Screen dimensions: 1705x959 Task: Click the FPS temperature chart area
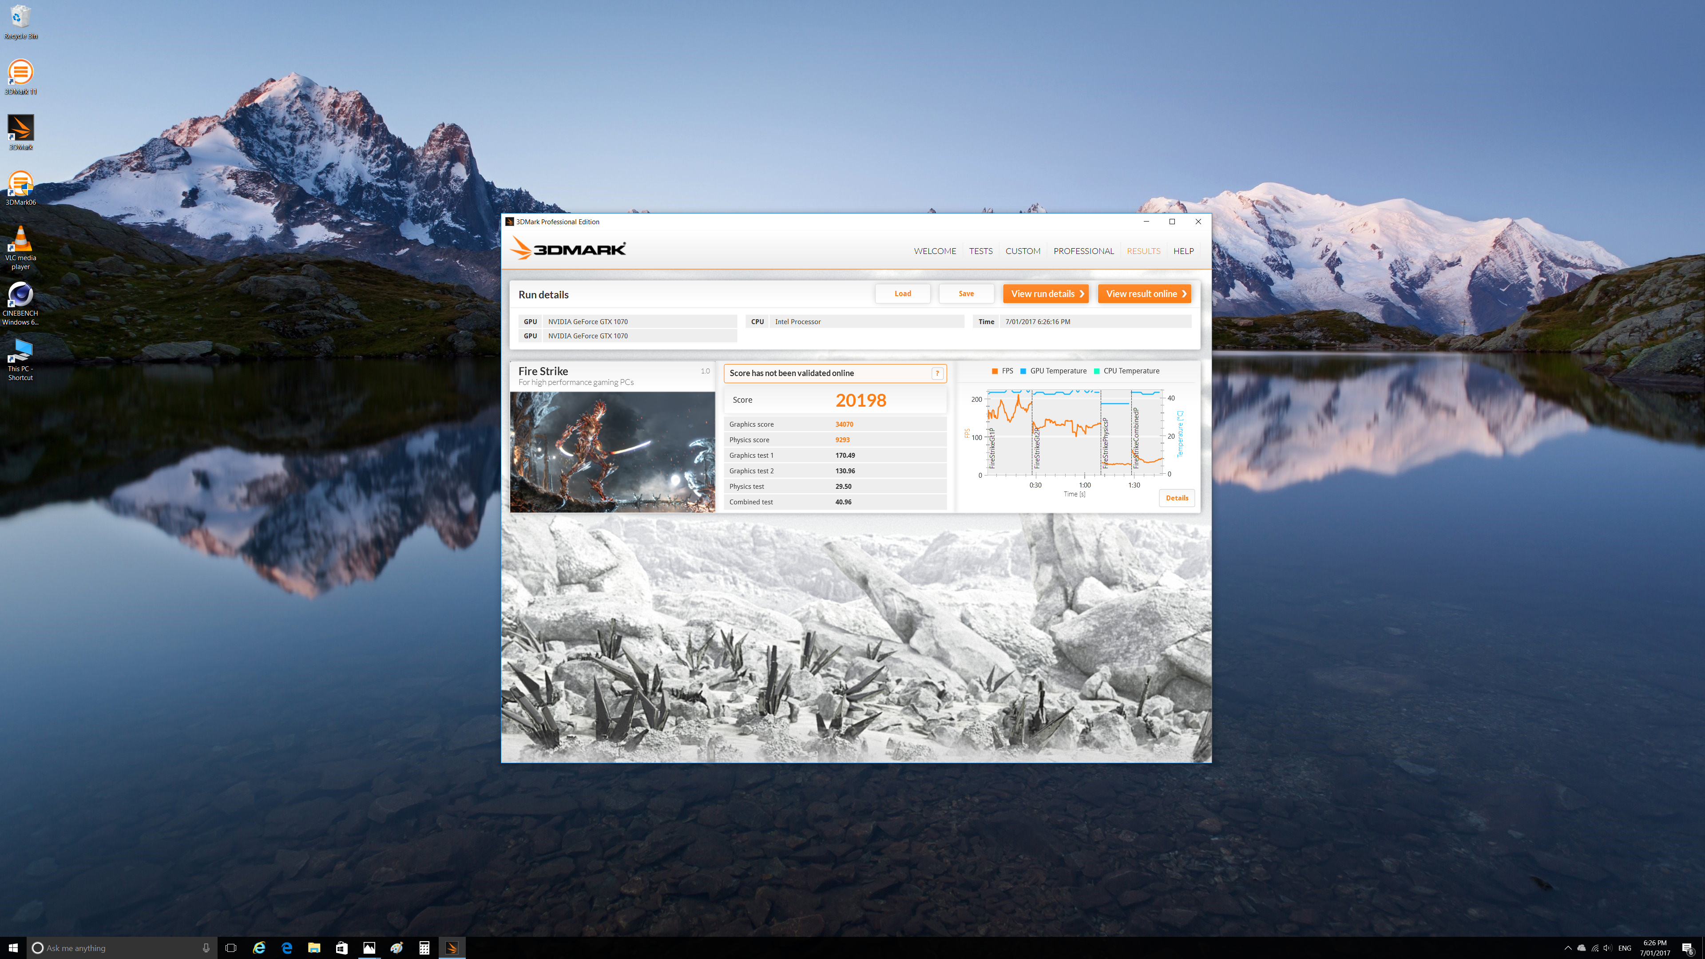coord(1075,433)
